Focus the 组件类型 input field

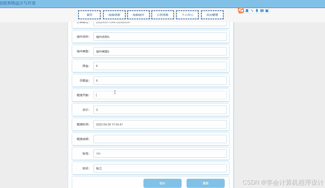160,52
